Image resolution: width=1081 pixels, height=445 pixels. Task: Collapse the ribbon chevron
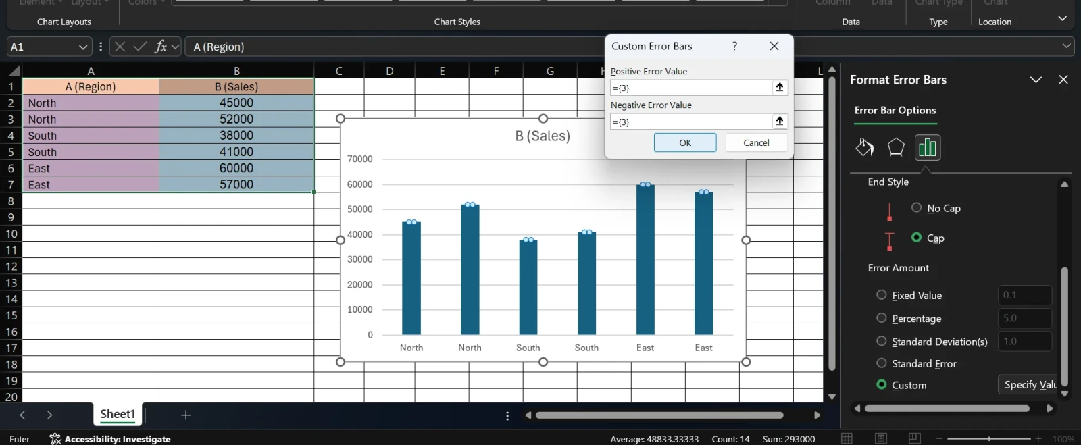tap(1062, 18)
